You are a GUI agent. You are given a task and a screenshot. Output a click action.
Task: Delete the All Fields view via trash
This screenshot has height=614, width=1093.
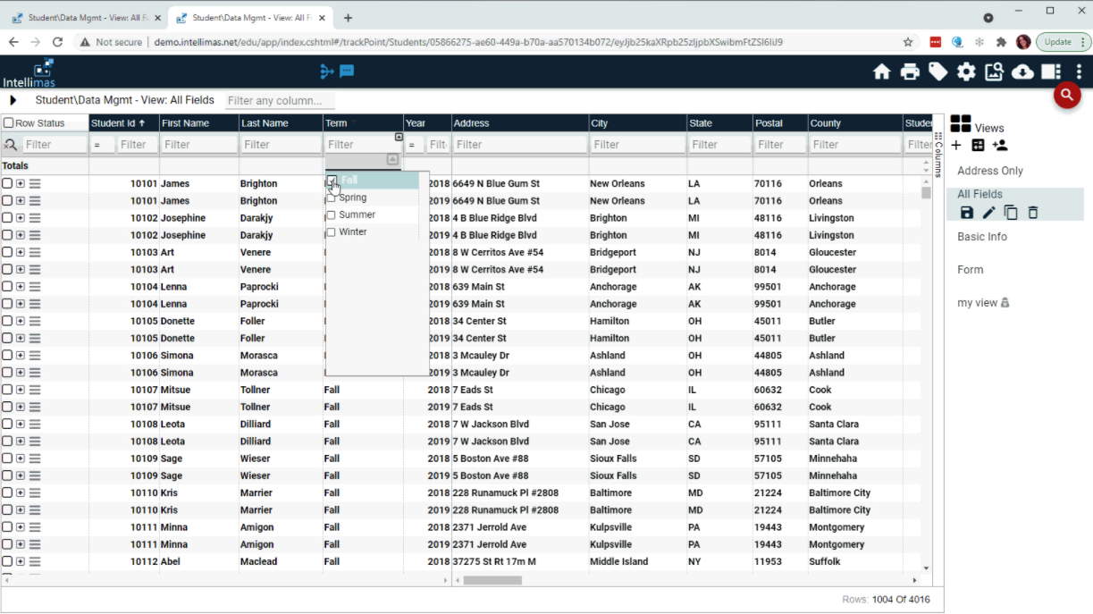click(x=1033, y=212)
